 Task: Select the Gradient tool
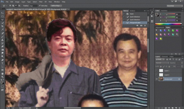2,50
